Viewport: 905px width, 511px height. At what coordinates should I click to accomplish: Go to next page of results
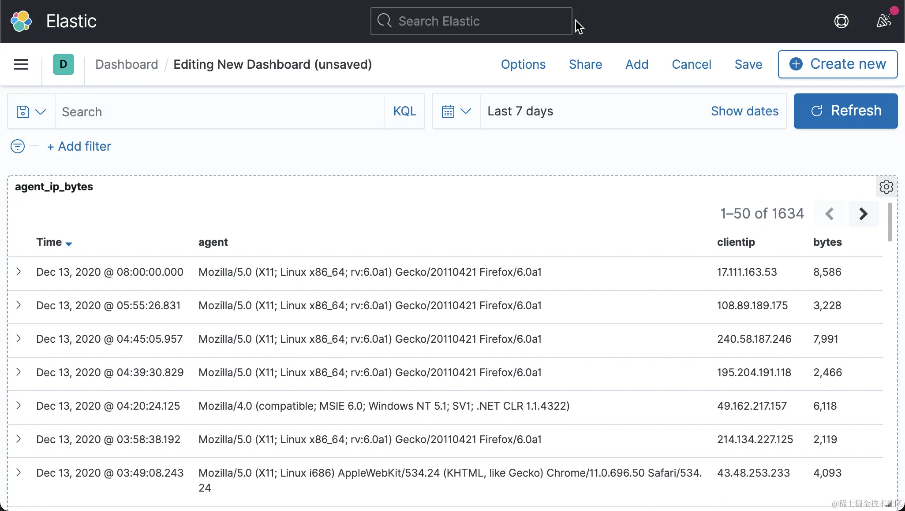(863, 214)
